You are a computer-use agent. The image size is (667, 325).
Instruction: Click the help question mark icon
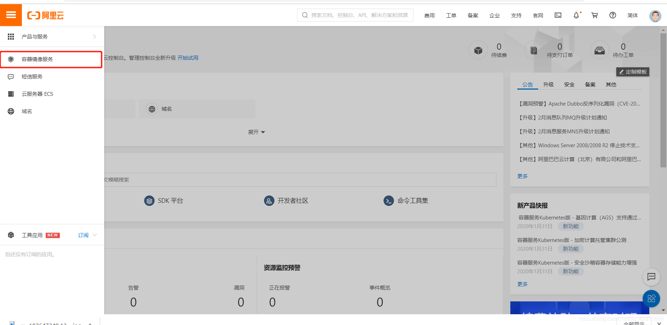coord(613,15)
